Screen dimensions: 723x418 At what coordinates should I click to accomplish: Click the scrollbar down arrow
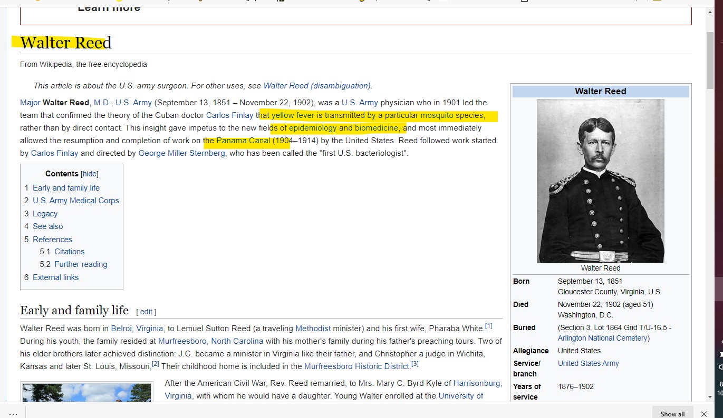click(710, 396)
